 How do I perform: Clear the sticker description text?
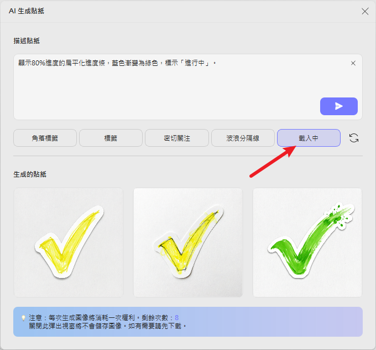(353, 63)
